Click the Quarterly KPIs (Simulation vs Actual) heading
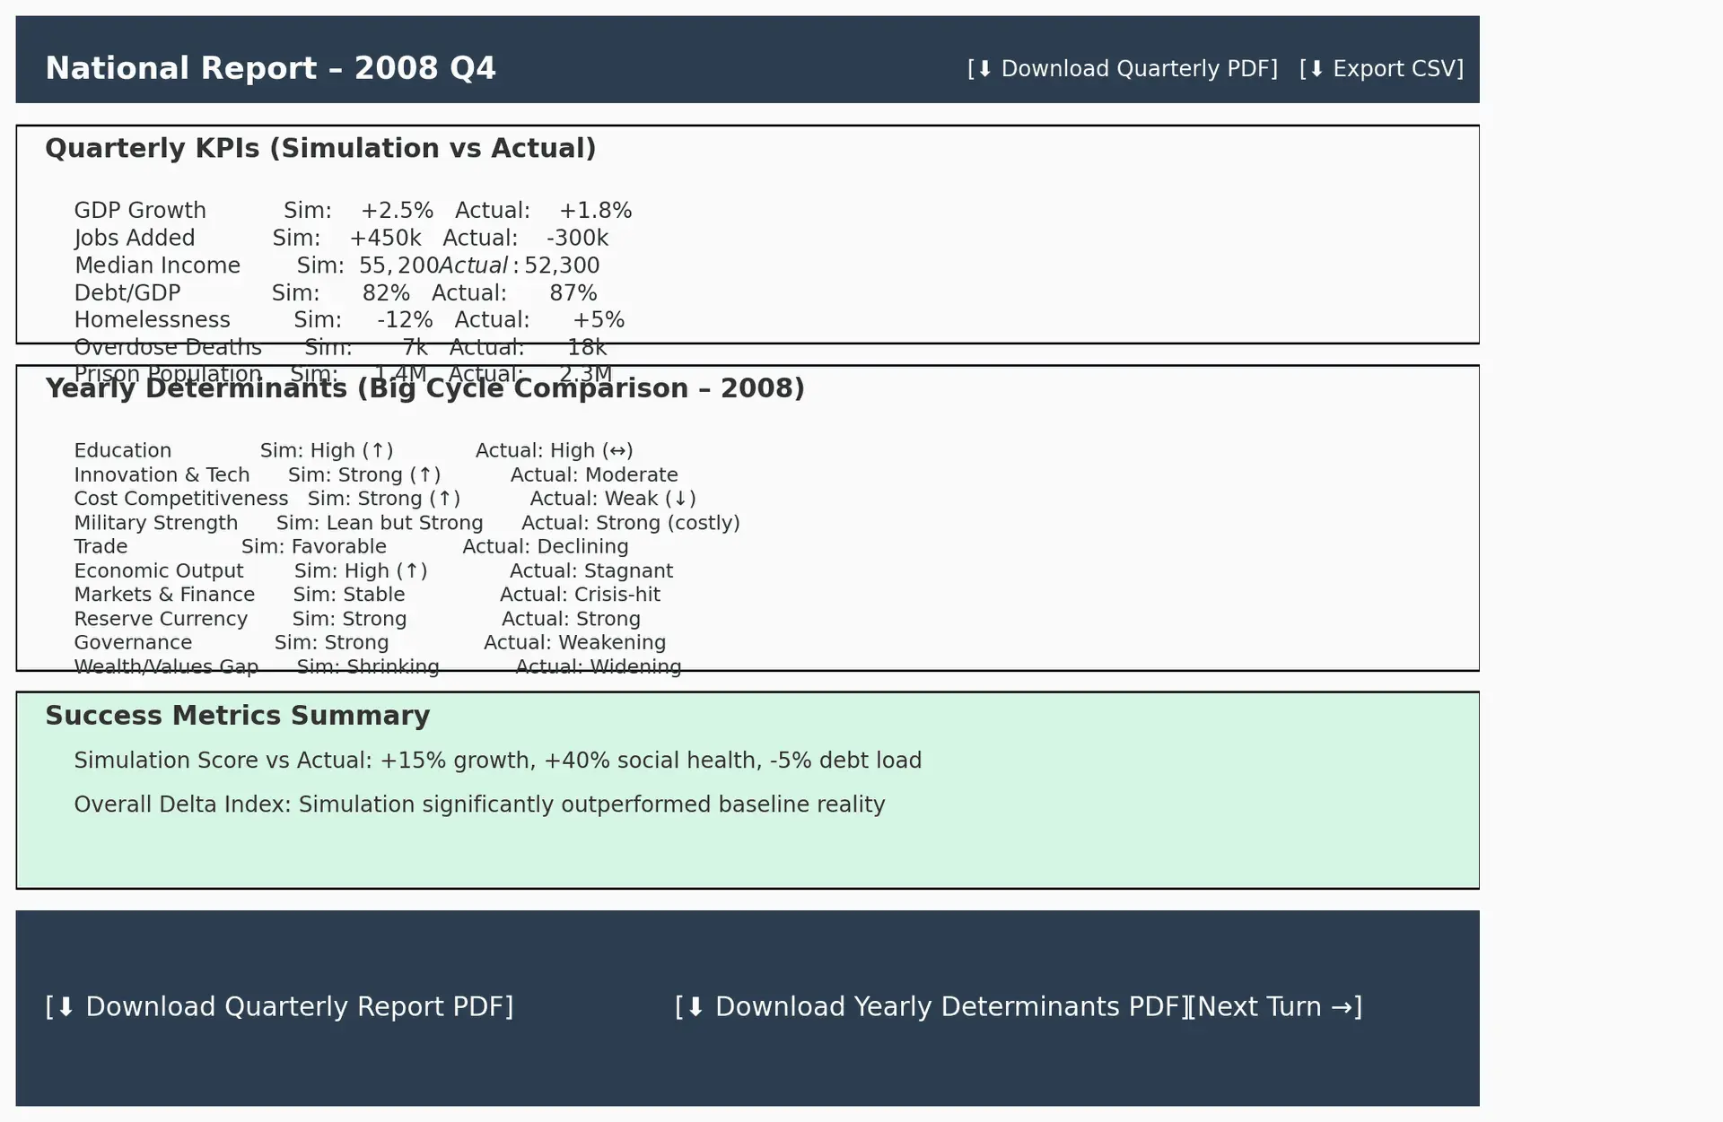 tap(320, 148)
